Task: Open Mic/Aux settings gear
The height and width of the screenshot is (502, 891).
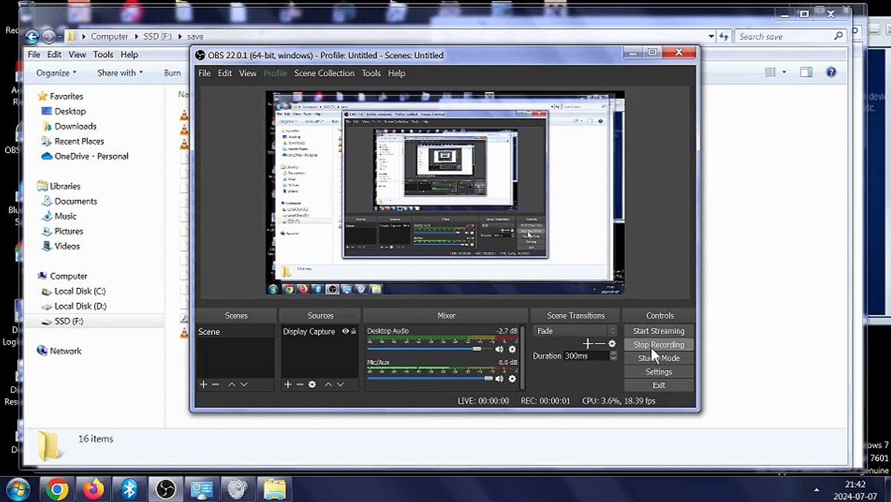Action: [x=512, y=379]
